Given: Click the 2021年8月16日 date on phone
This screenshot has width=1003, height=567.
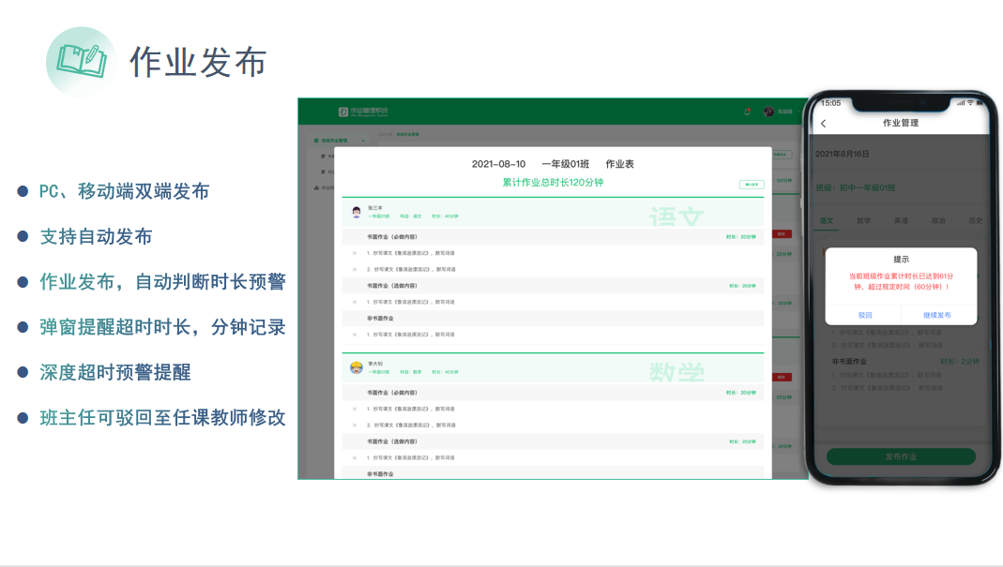Looking at the screenshot, I should (842, 154).
